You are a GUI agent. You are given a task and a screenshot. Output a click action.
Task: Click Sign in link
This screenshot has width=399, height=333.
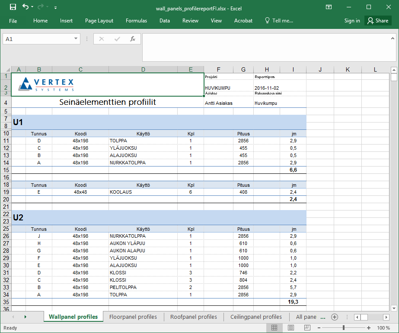(x=352, y=21)
